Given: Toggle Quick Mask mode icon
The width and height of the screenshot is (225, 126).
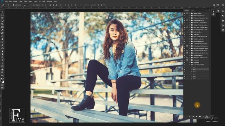Looking at the screenshot, I should [2, 85].
